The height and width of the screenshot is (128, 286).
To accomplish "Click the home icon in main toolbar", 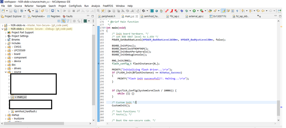I will (x=161, y=11).
